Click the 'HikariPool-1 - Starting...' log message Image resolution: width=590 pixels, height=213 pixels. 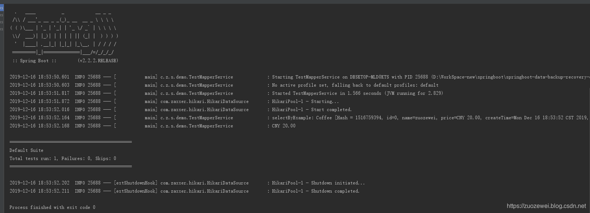(305, 101)
